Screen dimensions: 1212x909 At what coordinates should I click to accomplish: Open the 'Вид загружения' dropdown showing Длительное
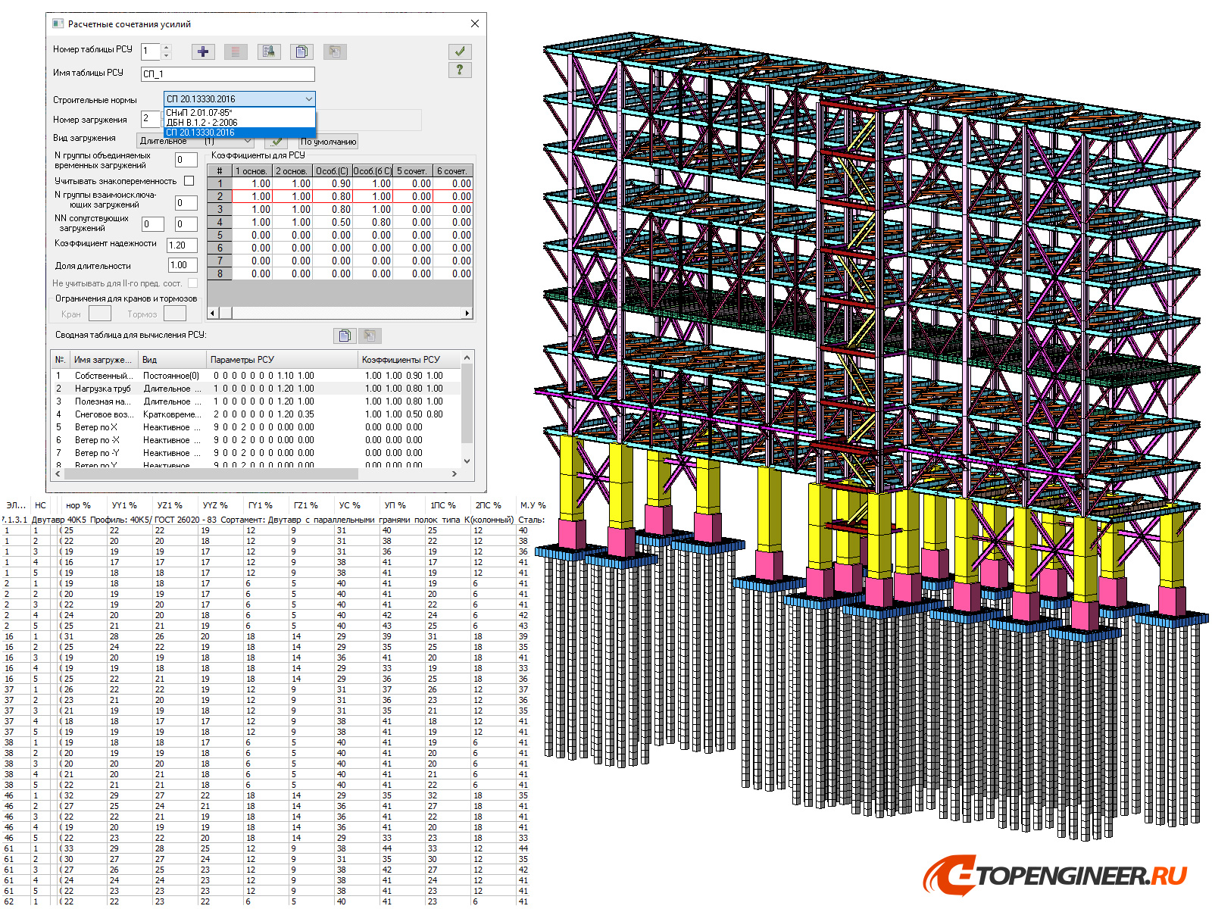248,141
